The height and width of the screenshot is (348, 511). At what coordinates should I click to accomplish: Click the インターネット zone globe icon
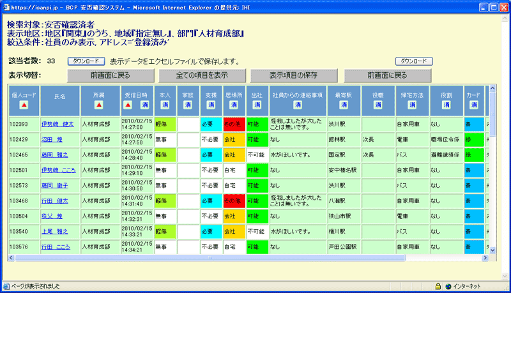pyautogui.click(x=448, y=286)
